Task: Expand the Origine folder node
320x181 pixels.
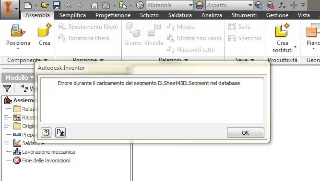Action: (6, 126)
